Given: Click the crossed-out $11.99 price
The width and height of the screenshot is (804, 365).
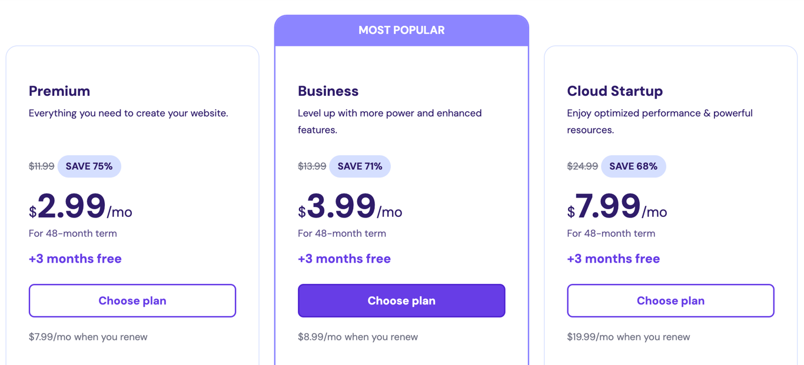Looking at the screenshot, I should (x=41, y=166).
